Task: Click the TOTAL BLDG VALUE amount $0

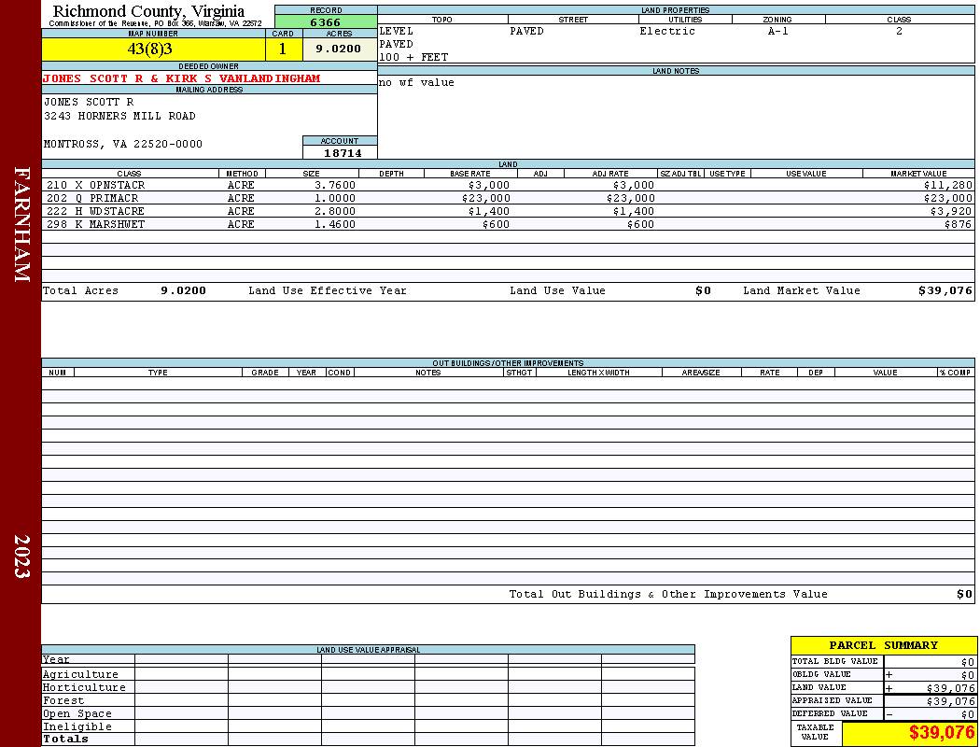Action: pyautogui.click(x=968, y=662)
